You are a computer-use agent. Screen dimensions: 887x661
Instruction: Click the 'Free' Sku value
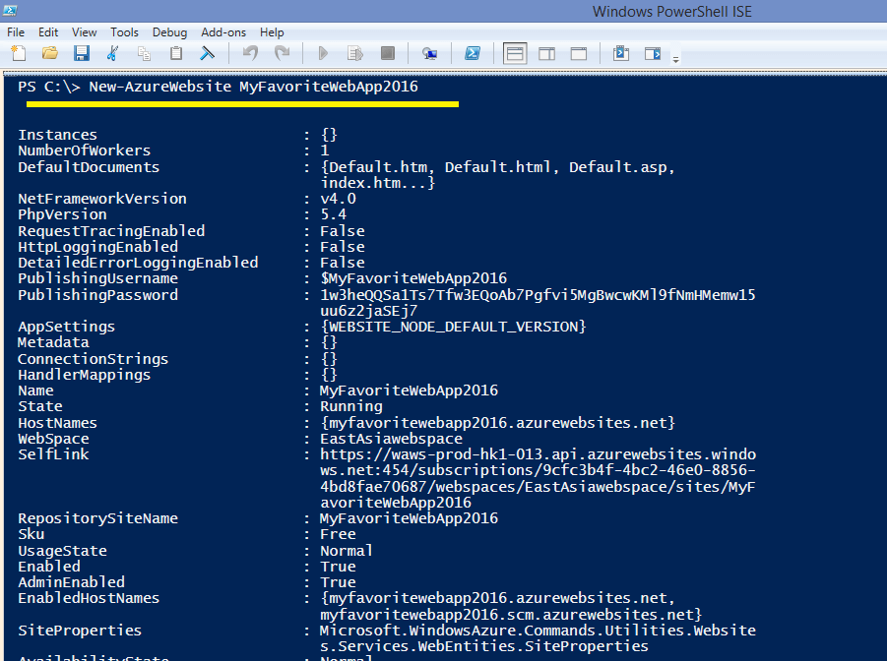[339, 534]
